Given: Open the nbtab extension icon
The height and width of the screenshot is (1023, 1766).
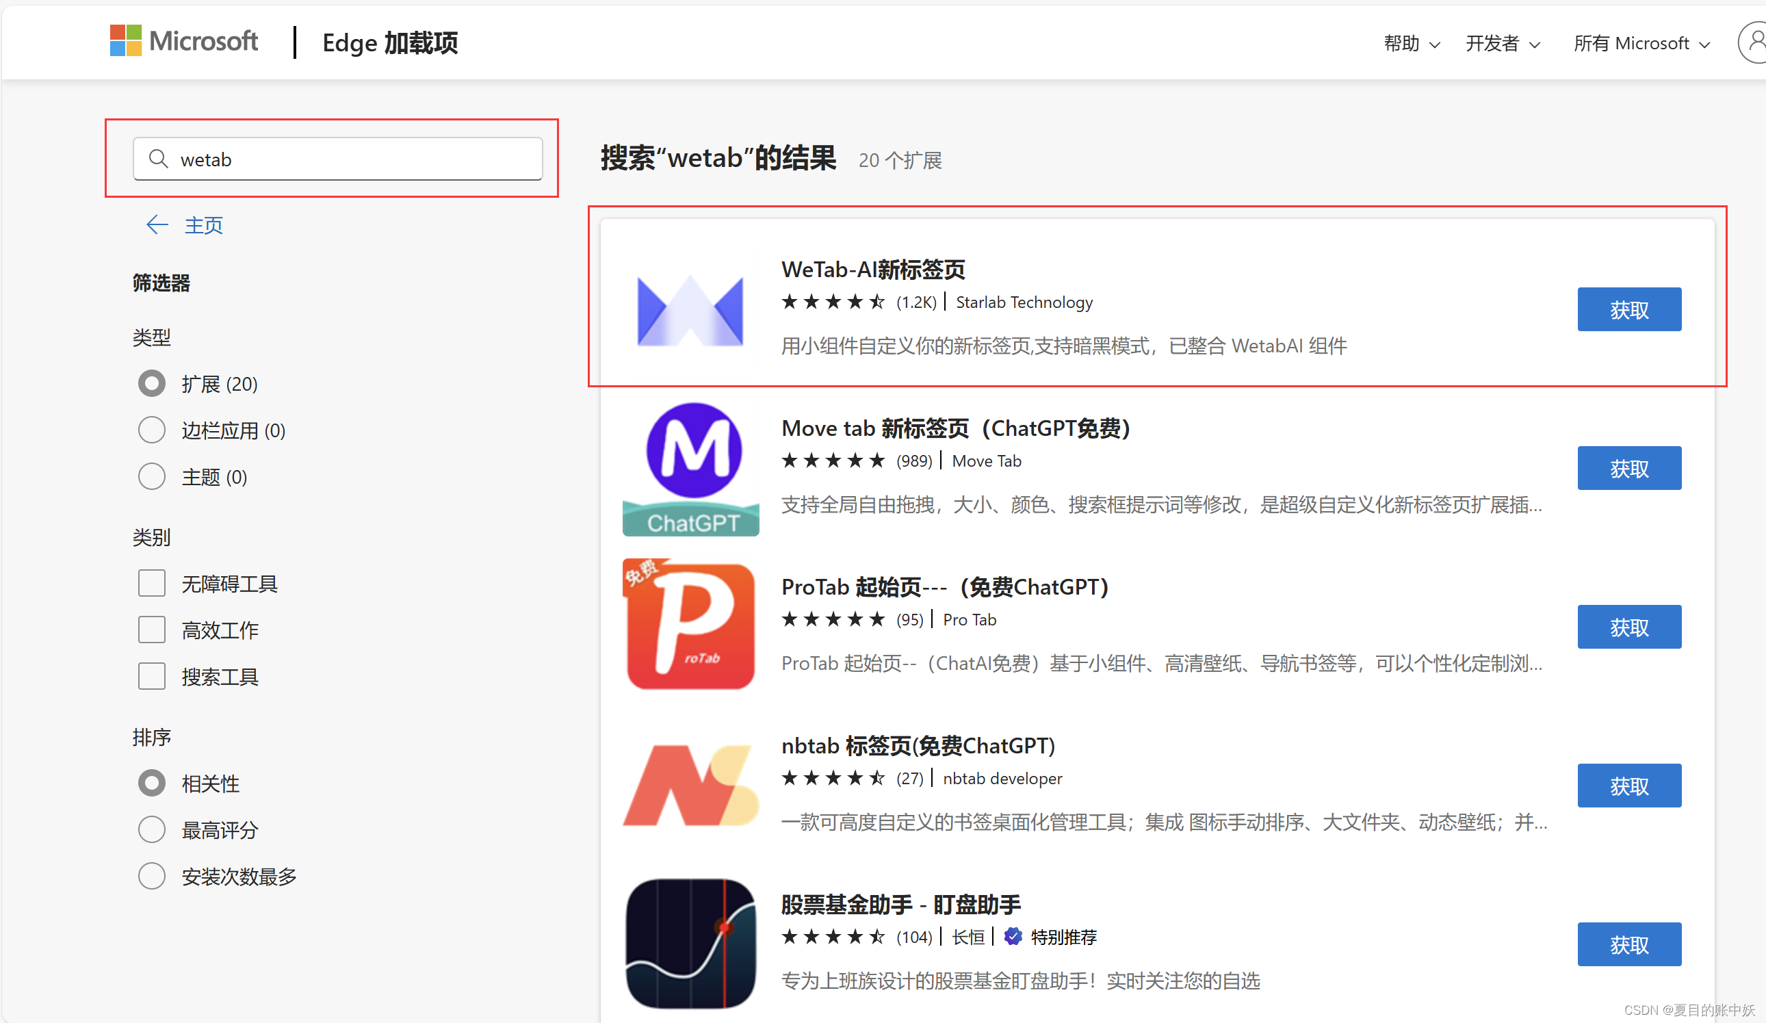Looking at the screenshot, I should click(x=691, y=785).
